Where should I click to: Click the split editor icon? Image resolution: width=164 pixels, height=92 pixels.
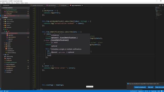point(163,5)
